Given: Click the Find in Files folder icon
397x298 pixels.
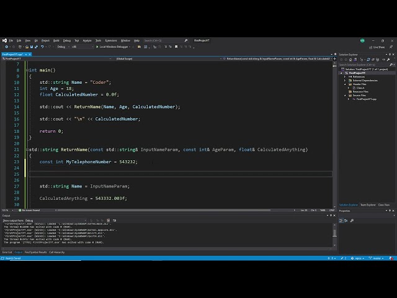Looking at the screenshot, I should (139, 47).
